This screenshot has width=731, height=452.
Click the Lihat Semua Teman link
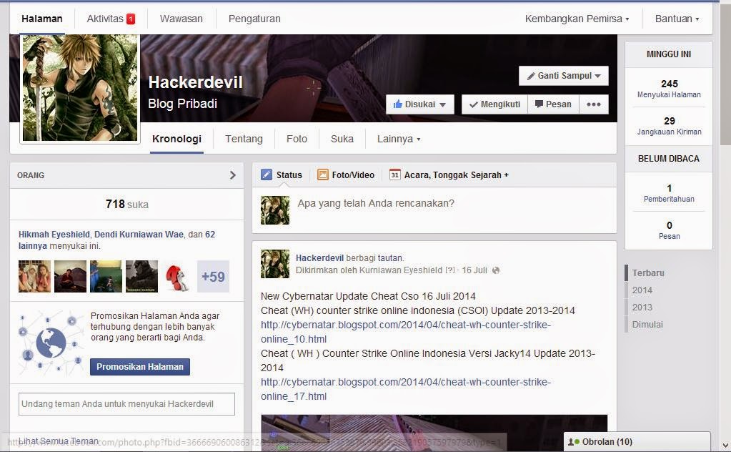tap(59, 441)
